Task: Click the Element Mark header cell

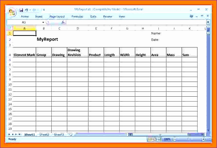Action: point(24,52)
